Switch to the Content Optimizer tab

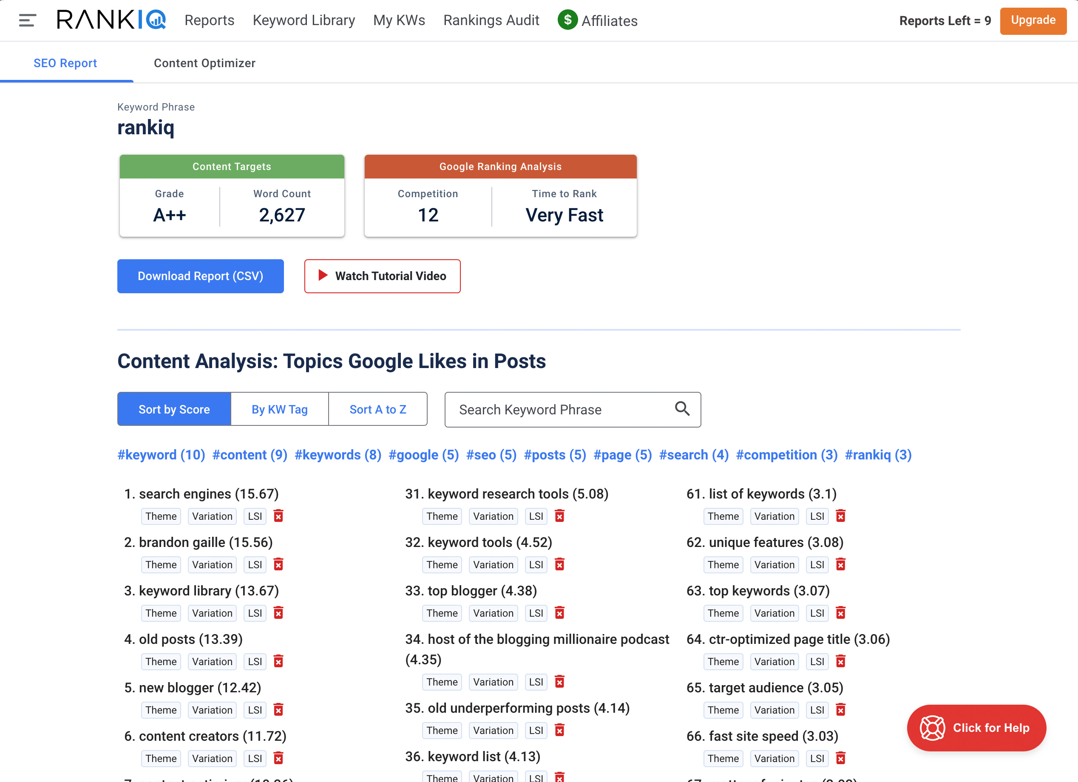[x=204, y=63]
